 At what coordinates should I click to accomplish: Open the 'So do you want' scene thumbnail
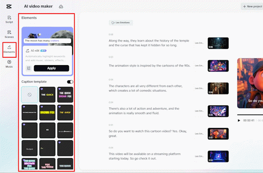pyautogui.click(x=218, y=134)
